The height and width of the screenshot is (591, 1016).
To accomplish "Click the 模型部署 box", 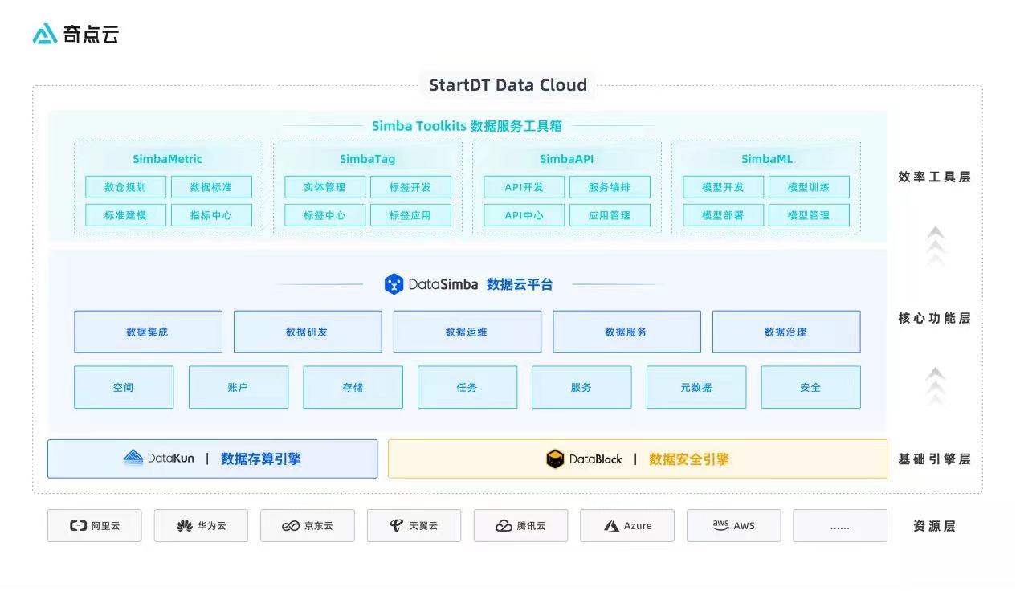I will click(x=723, y=215).
